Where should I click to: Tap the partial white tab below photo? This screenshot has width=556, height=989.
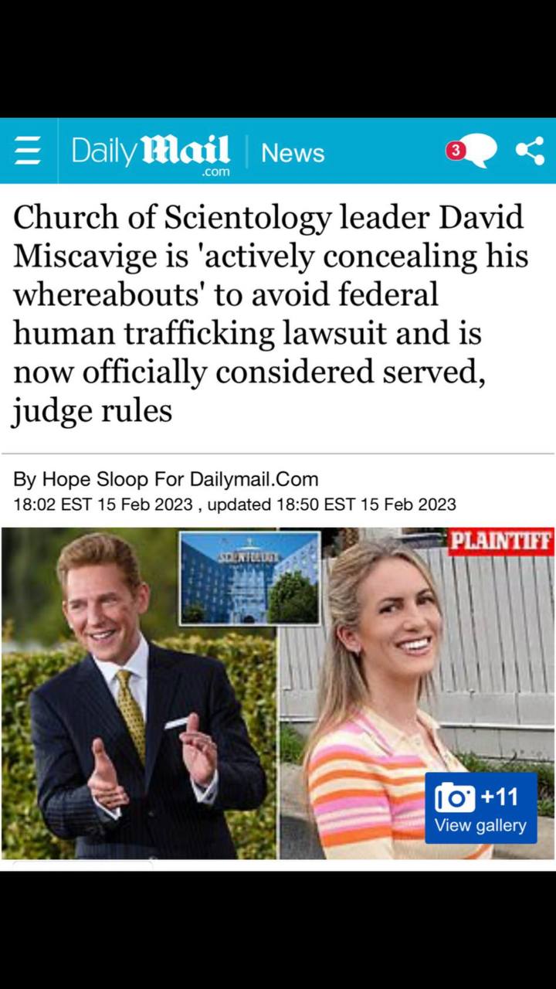pyautogui.click(x=83, y=865)
